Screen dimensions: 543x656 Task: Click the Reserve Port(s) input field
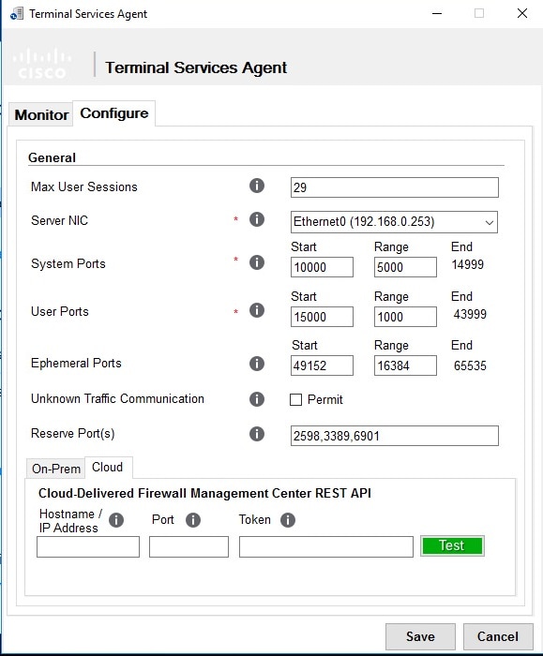click(x=395, y=436)
